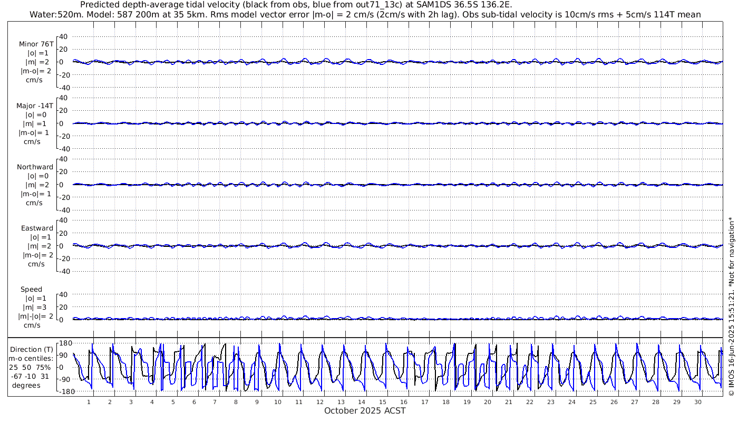This screenshot has height=422, width=738.
Task: Select the "-67 -10 31" centile values
Action: click(x=31, y=376)
